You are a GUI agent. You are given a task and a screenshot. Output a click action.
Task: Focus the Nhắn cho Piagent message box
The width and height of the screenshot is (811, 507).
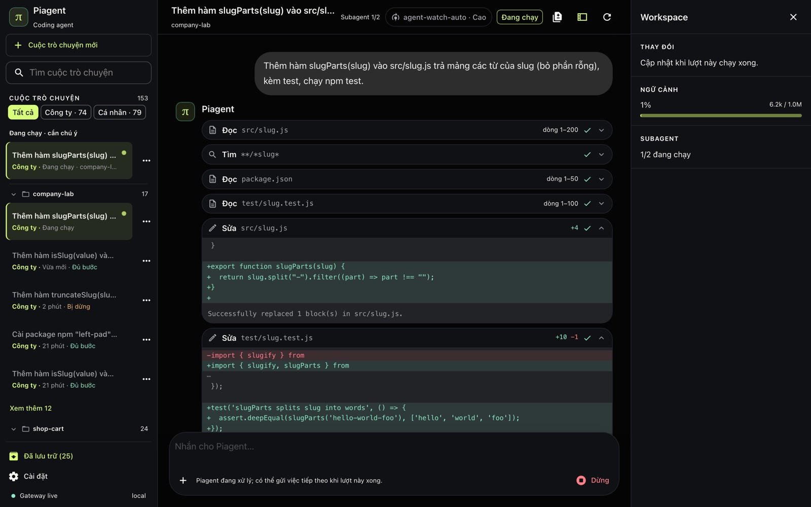click(x=394, y=447)
